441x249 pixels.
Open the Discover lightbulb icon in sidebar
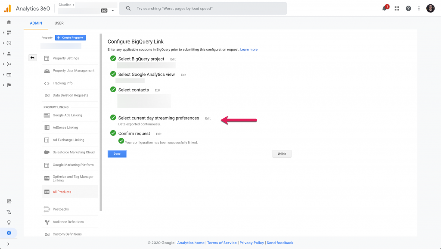(9, 223)
